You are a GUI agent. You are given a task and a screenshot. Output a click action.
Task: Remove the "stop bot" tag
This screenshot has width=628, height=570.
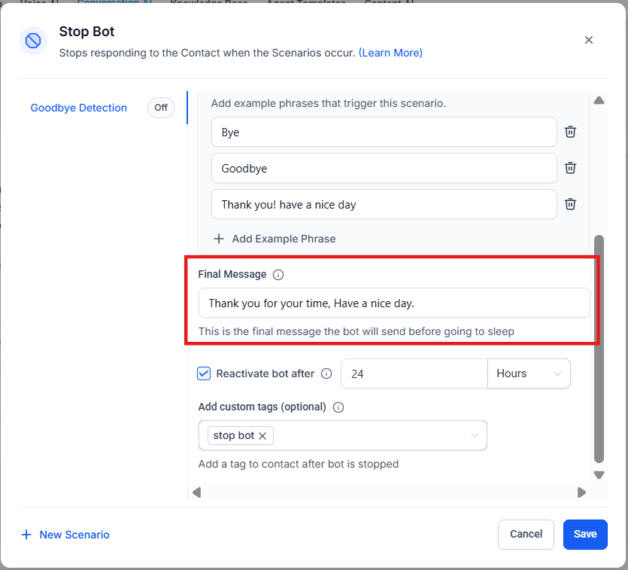click(262, 436)
